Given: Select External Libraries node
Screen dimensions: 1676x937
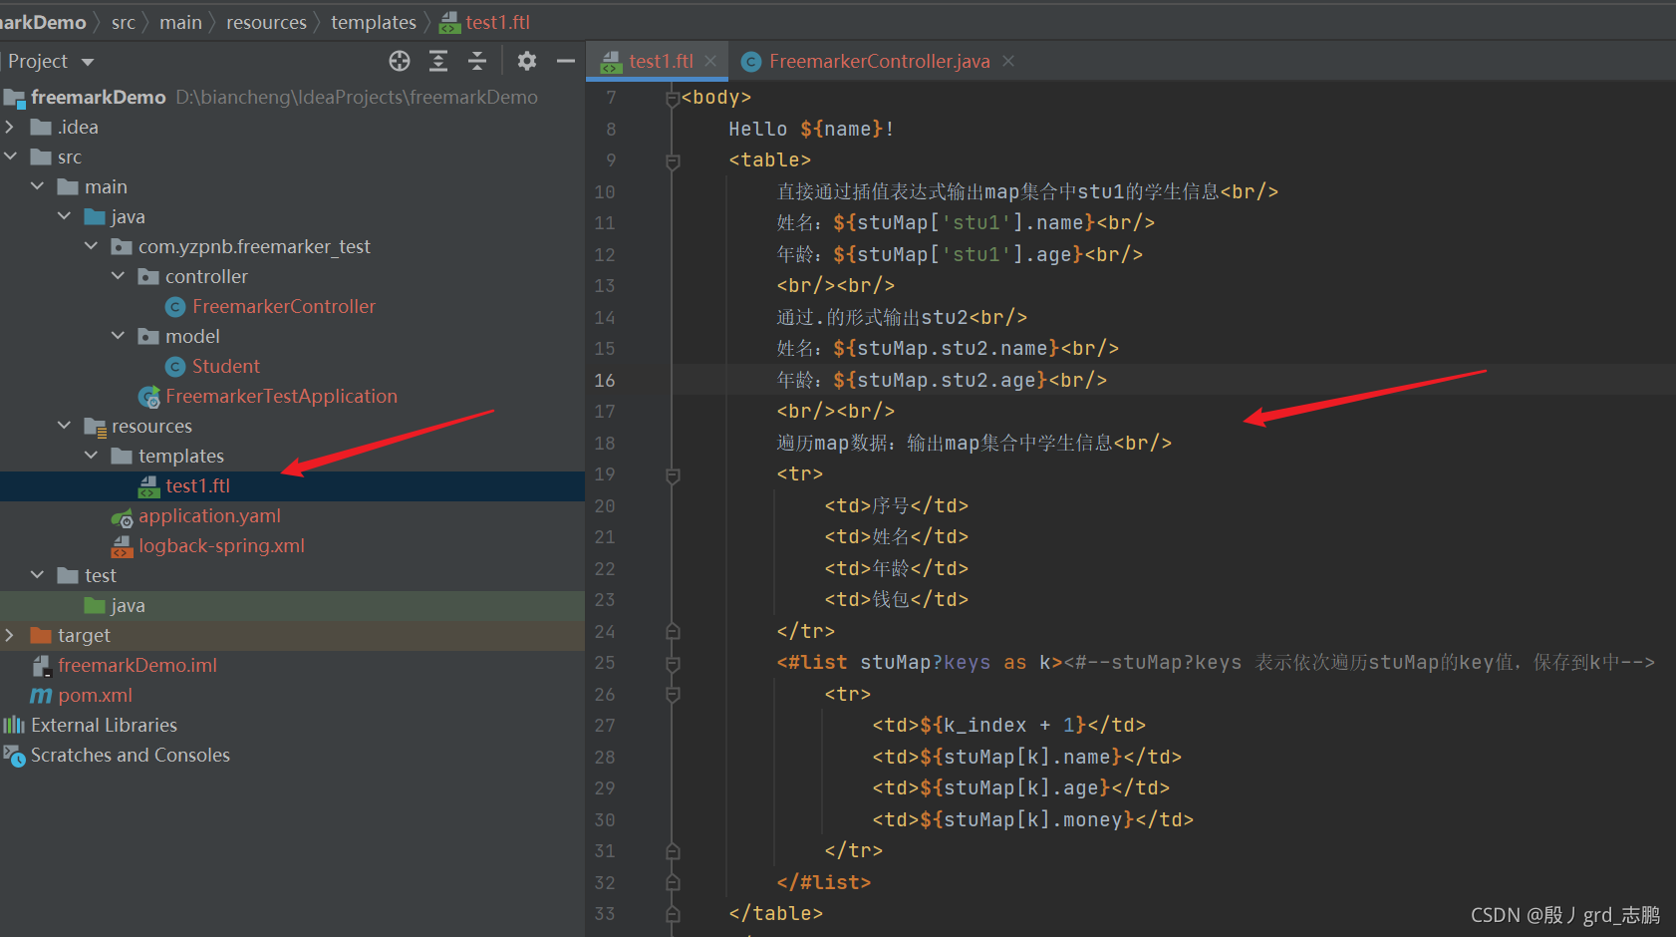Looking at the screenshot, I should click(x=104, y=725).
